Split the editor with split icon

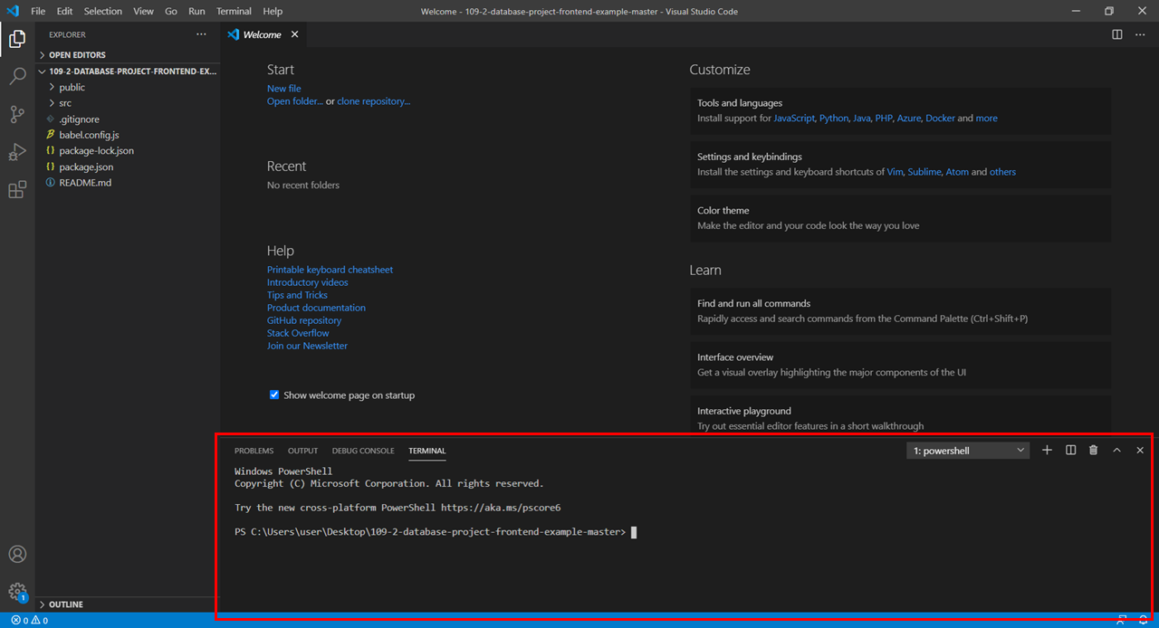pyautogui.click(x=1117, y=34)
